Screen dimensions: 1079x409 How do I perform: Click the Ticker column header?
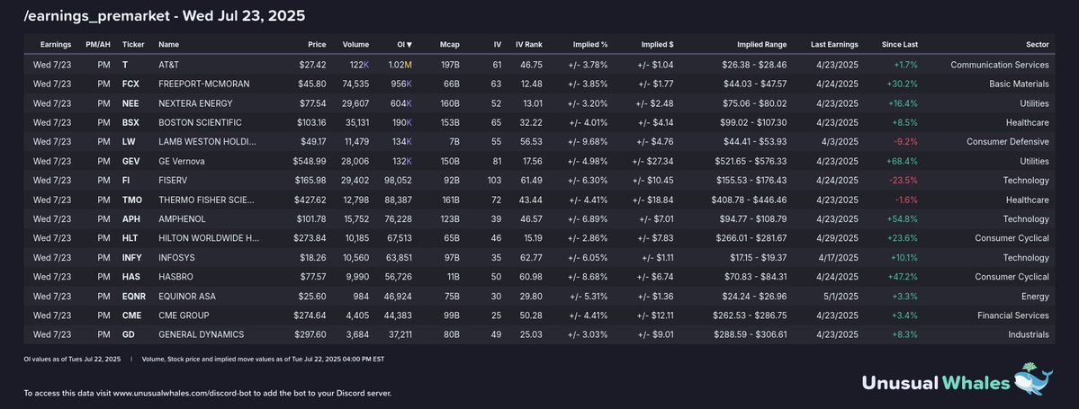(x=133, y=45)
